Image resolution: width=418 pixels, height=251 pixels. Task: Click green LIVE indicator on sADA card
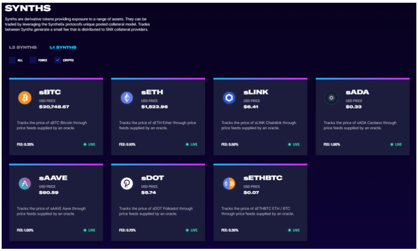coord(396,144)
